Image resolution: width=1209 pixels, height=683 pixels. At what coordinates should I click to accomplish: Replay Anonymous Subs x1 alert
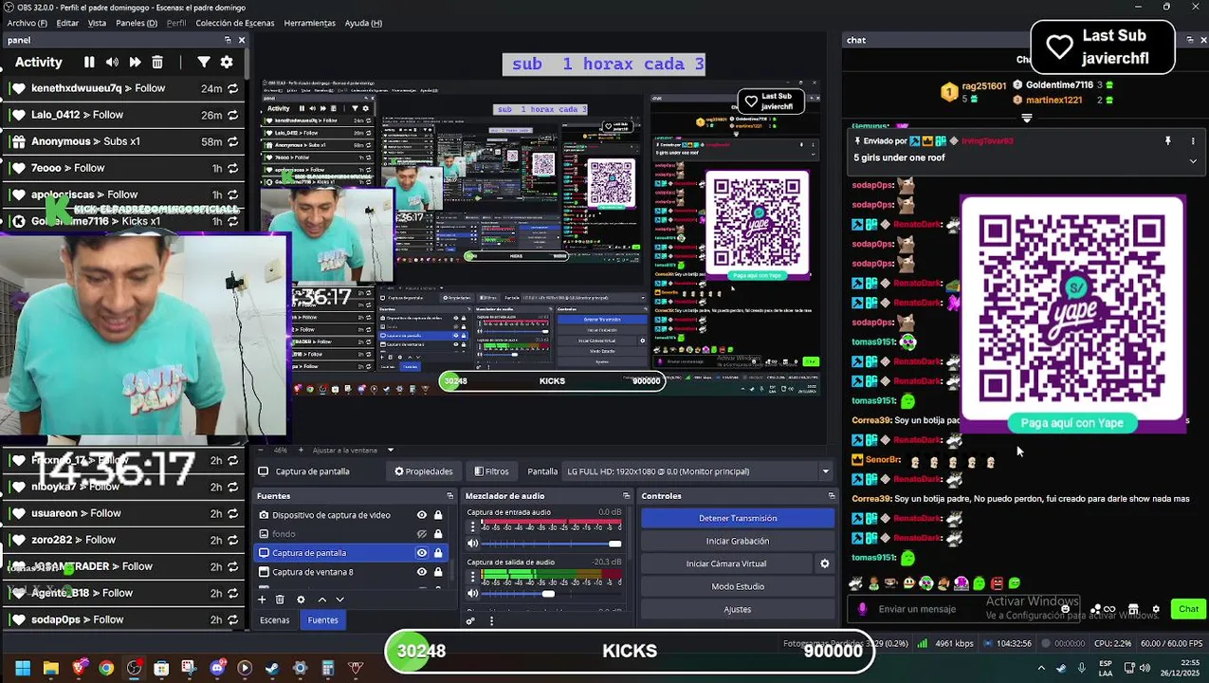[x=232, y=141]
